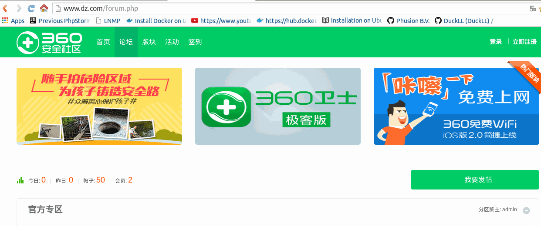Click the green stats bar chart icon
The width and height of the screenshot is (541, 226).
[x=20, y=180]
